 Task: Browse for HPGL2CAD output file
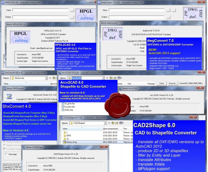point(72,17)
